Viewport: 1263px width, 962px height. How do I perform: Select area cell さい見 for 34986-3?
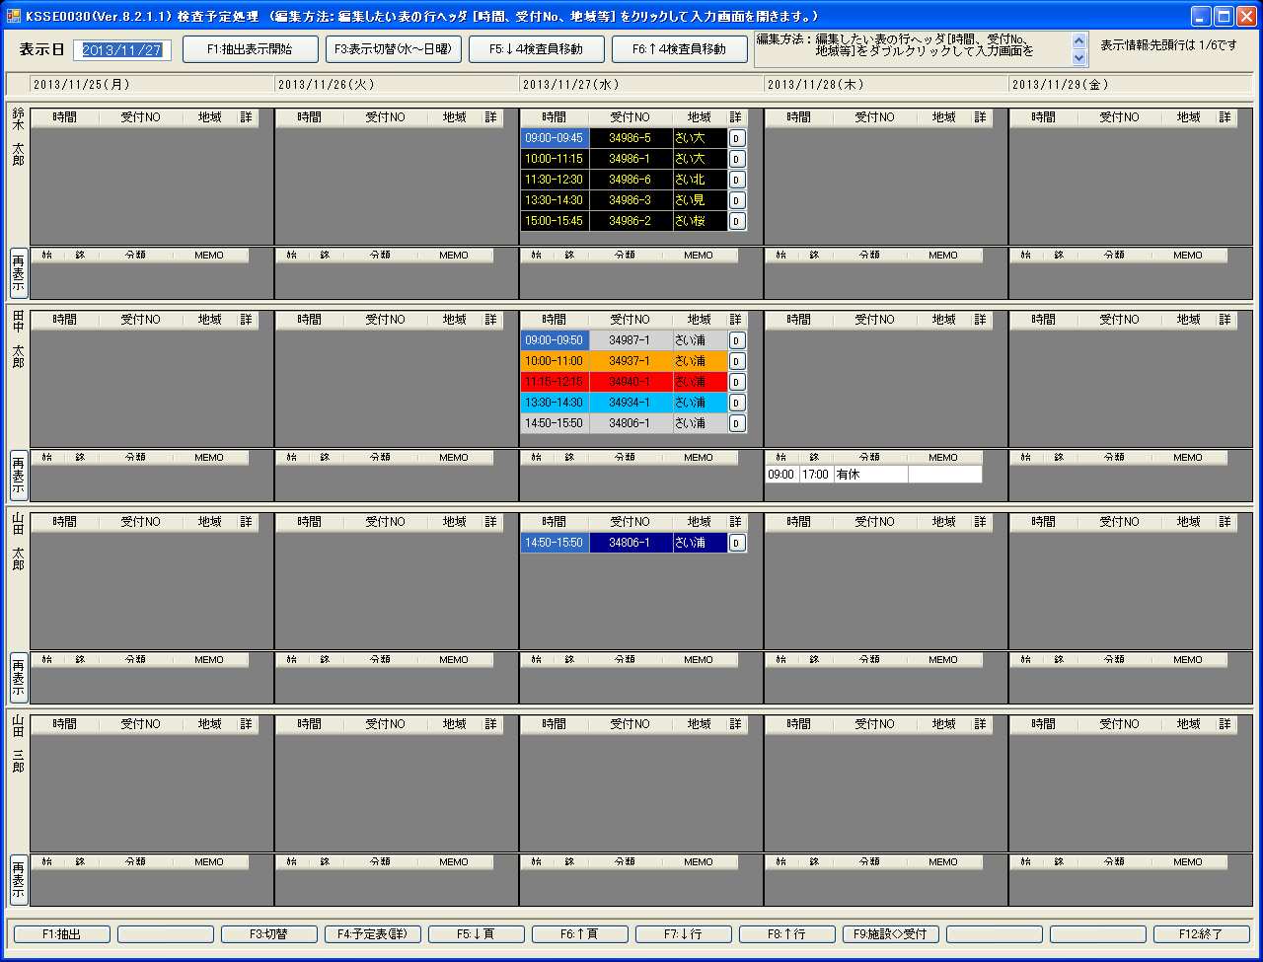click(x=700, y=200)
